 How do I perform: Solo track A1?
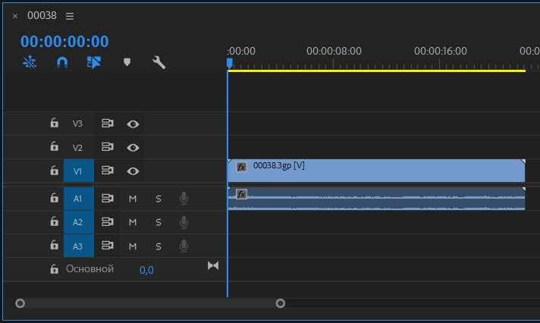[x=159, y=199]
